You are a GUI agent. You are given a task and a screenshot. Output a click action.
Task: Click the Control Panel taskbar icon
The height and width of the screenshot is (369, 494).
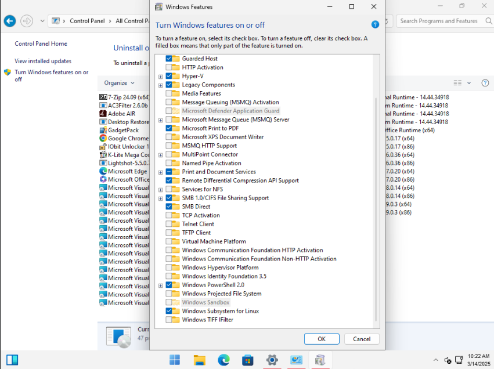pos(296,360)
